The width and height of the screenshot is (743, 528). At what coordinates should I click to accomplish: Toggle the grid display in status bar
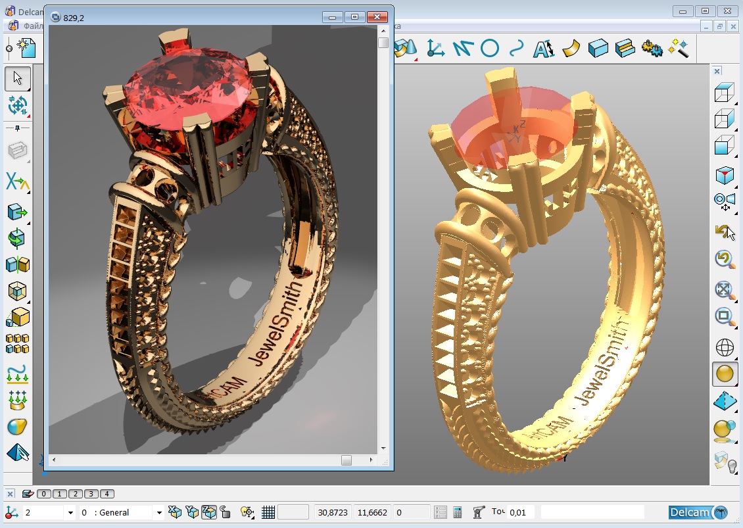coord(268,512)
